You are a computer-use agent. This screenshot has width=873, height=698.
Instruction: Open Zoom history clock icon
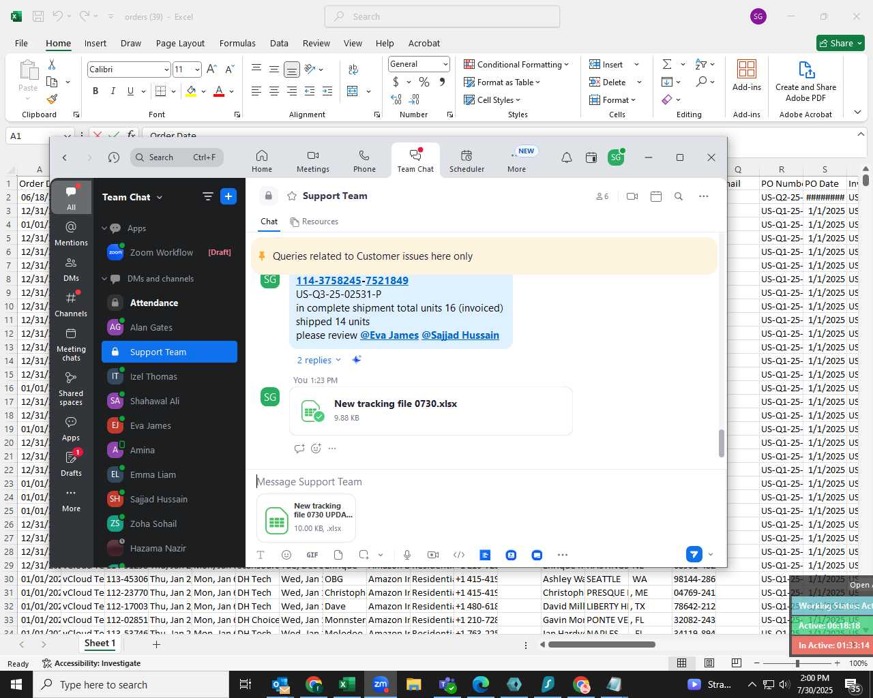pos(114,157)
